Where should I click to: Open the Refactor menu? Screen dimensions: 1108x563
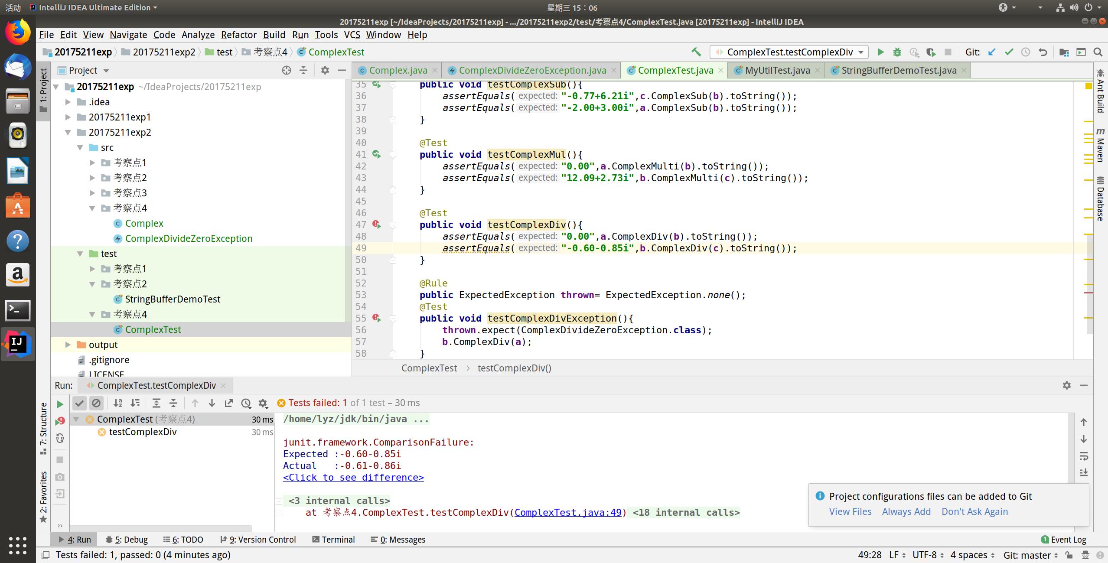238,35
